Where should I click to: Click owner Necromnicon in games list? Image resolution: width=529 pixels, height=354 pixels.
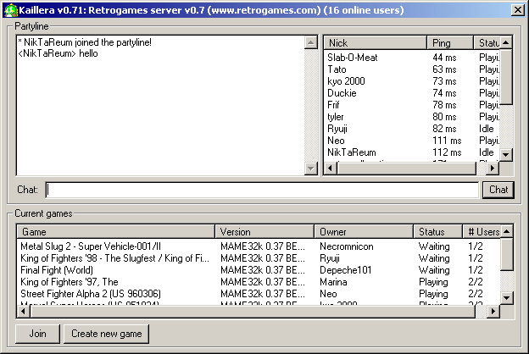pos(347,246)
